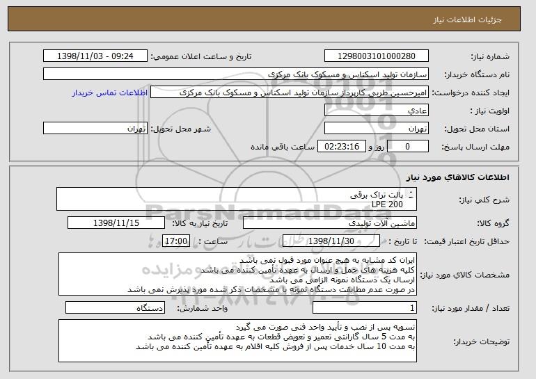Viewport: 536px width, 379px height.
Task: Click the goods group field ماشین آلات تولیدی
Action: (x=330, y=223)
